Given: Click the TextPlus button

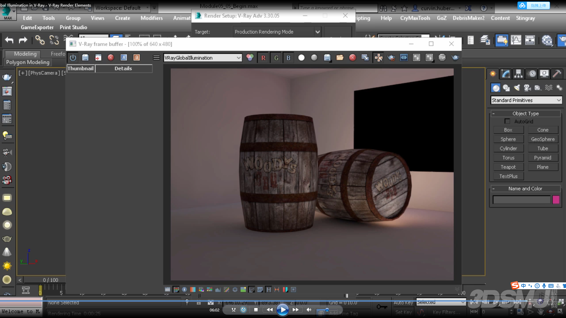Looking at the screenshot, I should pos(508,176).
